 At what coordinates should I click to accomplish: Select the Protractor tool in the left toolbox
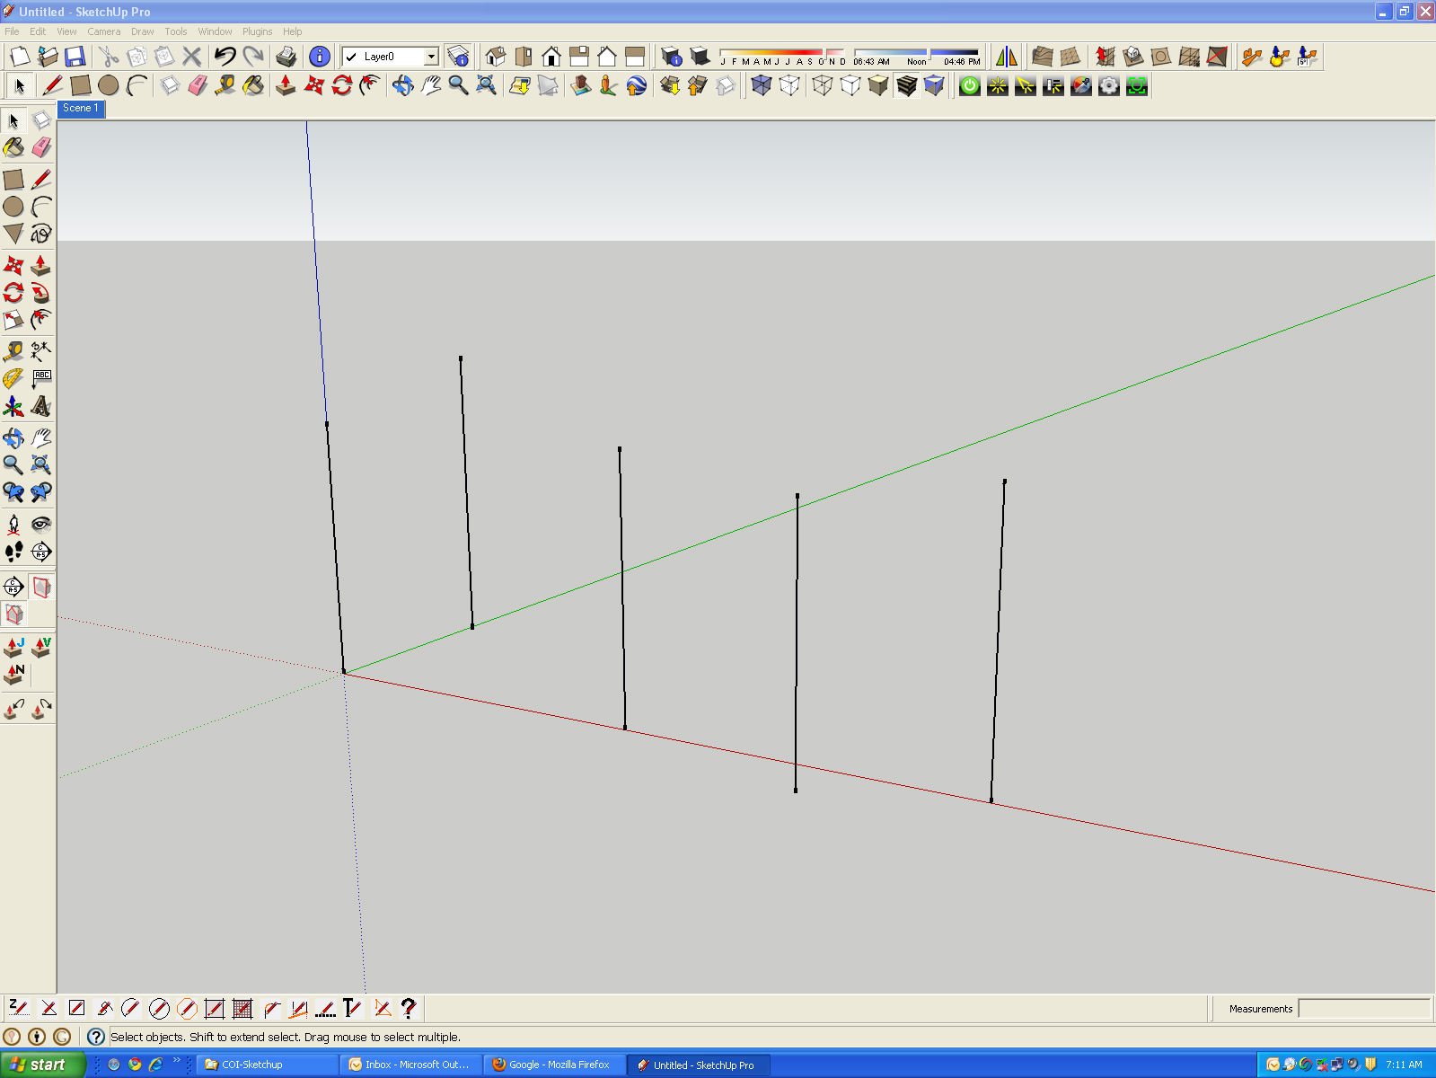pyautogui.click(x=13, y=379)
